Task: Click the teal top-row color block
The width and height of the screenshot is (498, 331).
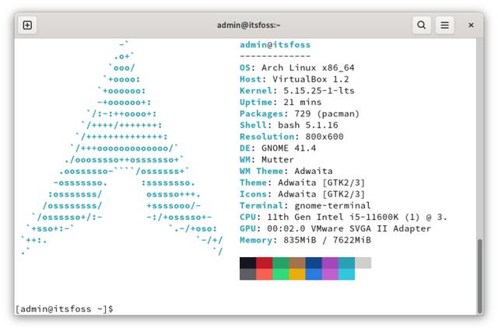Action: pos(346,263)
